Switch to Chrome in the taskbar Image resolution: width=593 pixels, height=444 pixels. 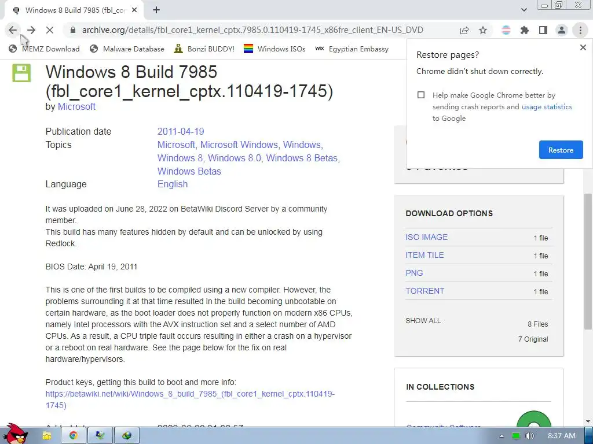tap(74, 436)
